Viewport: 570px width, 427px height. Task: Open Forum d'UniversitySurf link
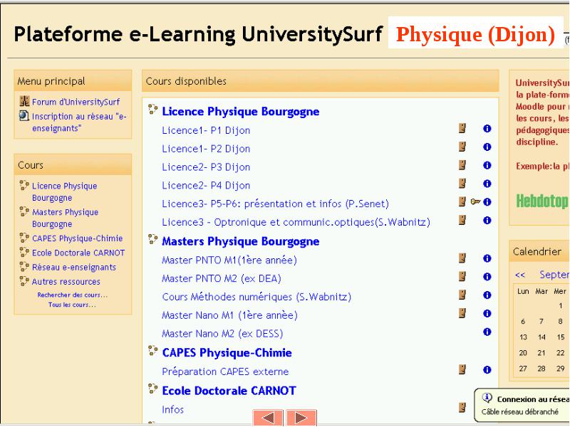(76, 102)
